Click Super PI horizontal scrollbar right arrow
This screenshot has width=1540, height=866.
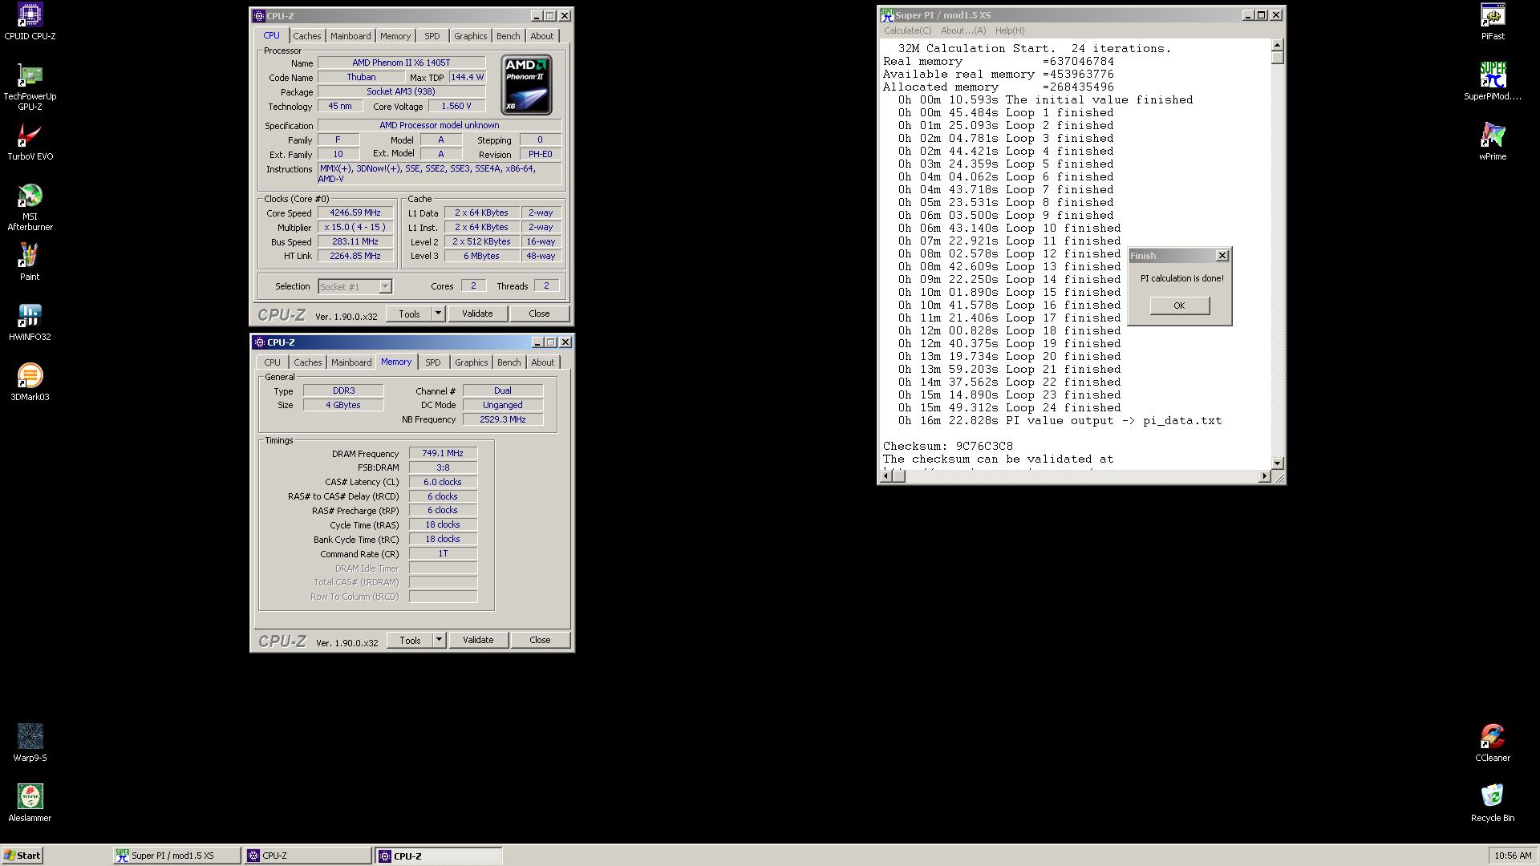point(1265,476)
